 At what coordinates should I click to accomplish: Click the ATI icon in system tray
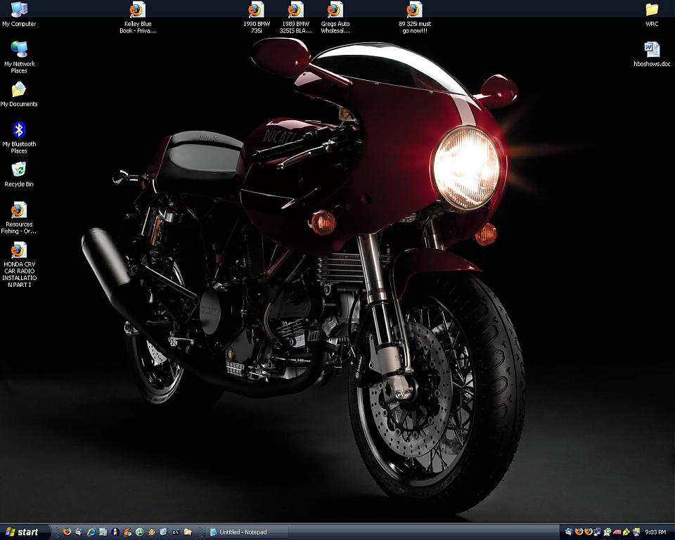coord(617,532)
